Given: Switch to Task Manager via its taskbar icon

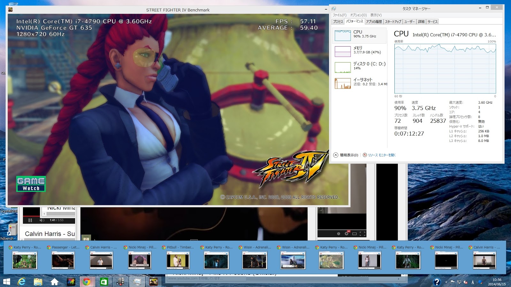Looking at the screenshot, I should (x=137, y=282).
